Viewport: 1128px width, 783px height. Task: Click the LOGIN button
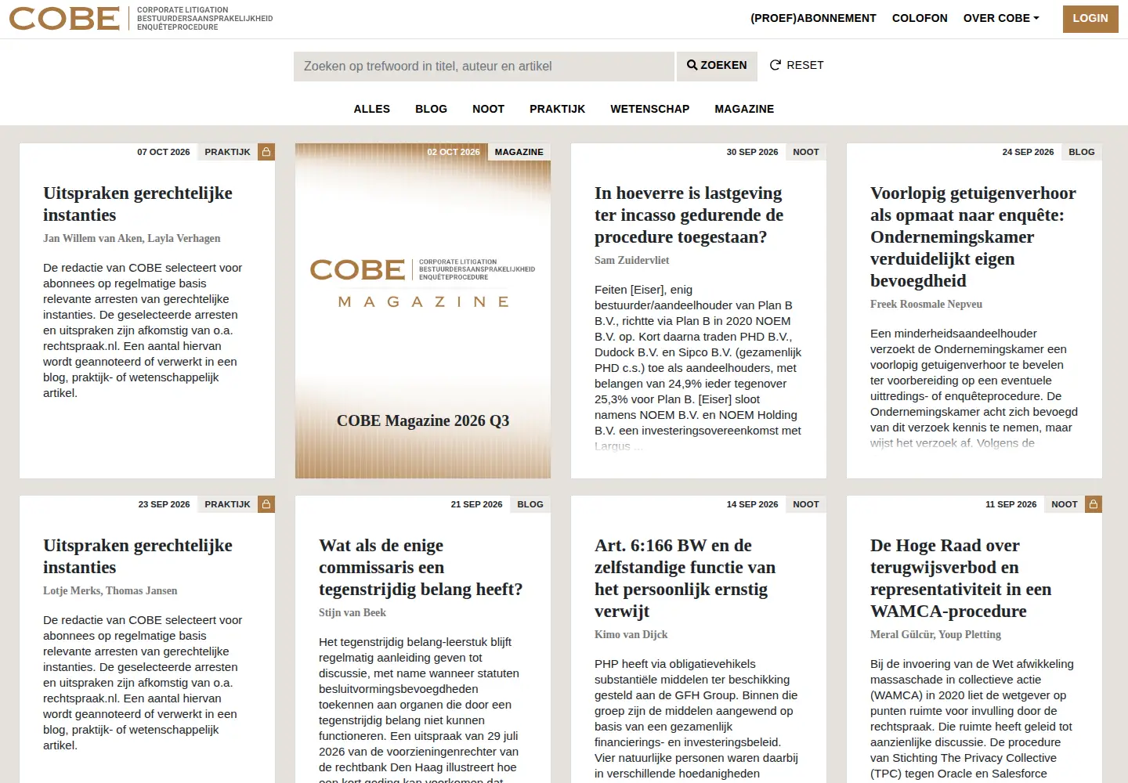click(1090, 19)
